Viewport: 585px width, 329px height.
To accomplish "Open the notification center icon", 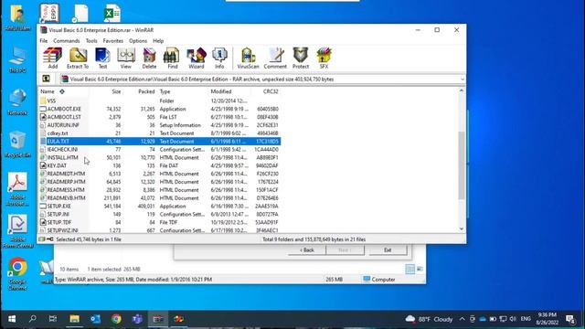I will [570, 319].
